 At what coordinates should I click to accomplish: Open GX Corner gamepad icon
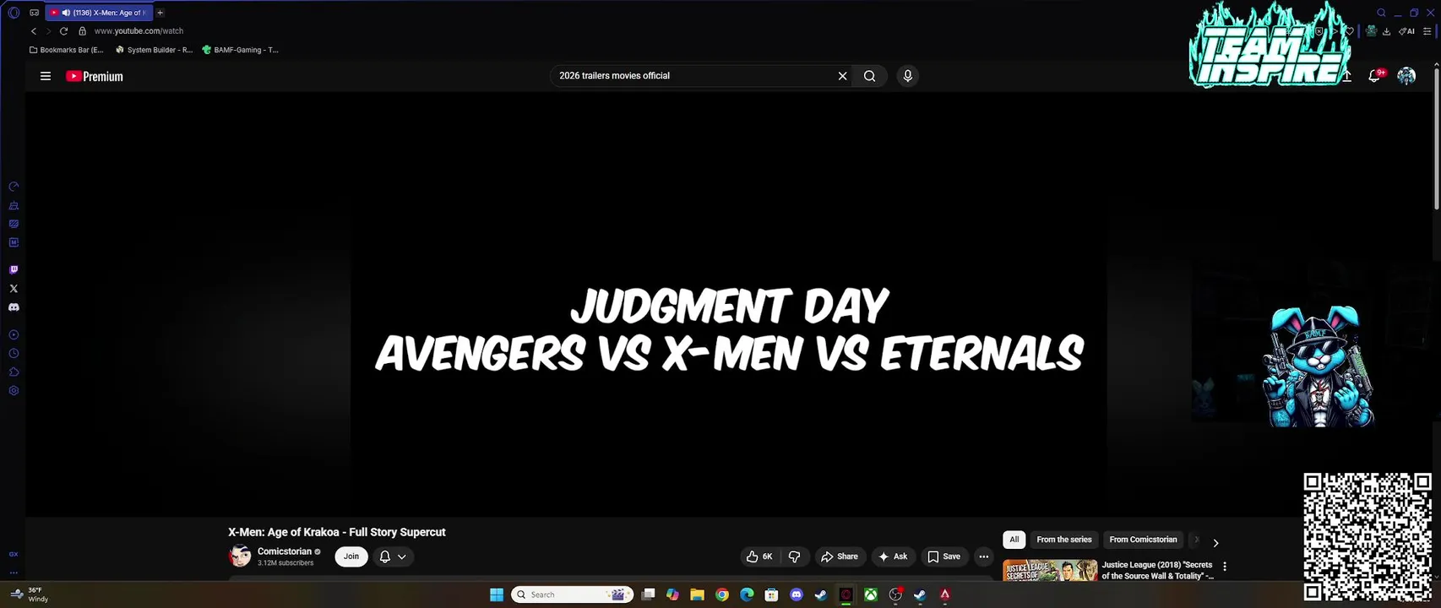[34, 13]
